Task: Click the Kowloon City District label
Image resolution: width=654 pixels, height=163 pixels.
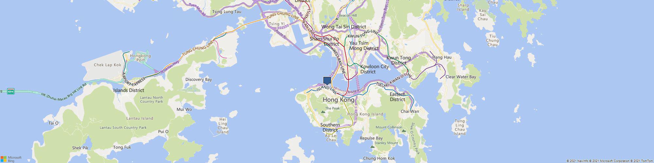Action: tap(374, 69)
